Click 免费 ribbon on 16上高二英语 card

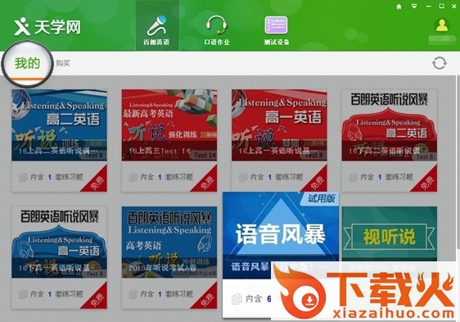97,182
